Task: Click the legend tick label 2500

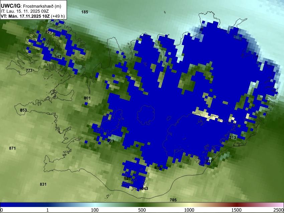Action: click(279, 210)
